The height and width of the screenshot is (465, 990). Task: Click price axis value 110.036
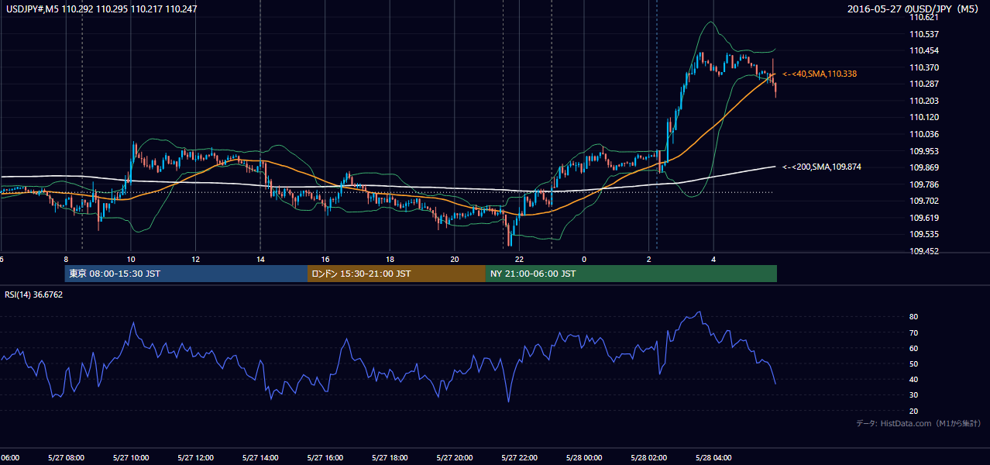pyautogui.click(x=924, y=134)
